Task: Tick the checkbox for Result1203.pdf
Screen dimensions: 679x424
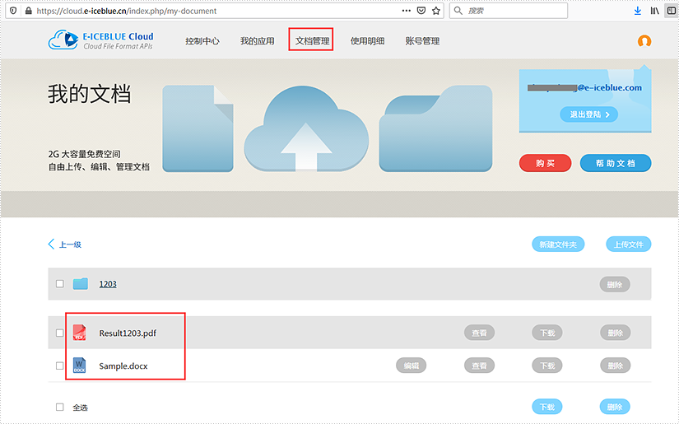Action: click(60, 333)
